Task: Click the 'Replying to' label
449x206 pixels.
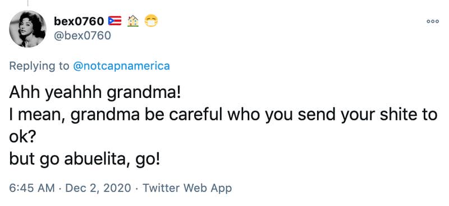Action: tap(39, 66)
